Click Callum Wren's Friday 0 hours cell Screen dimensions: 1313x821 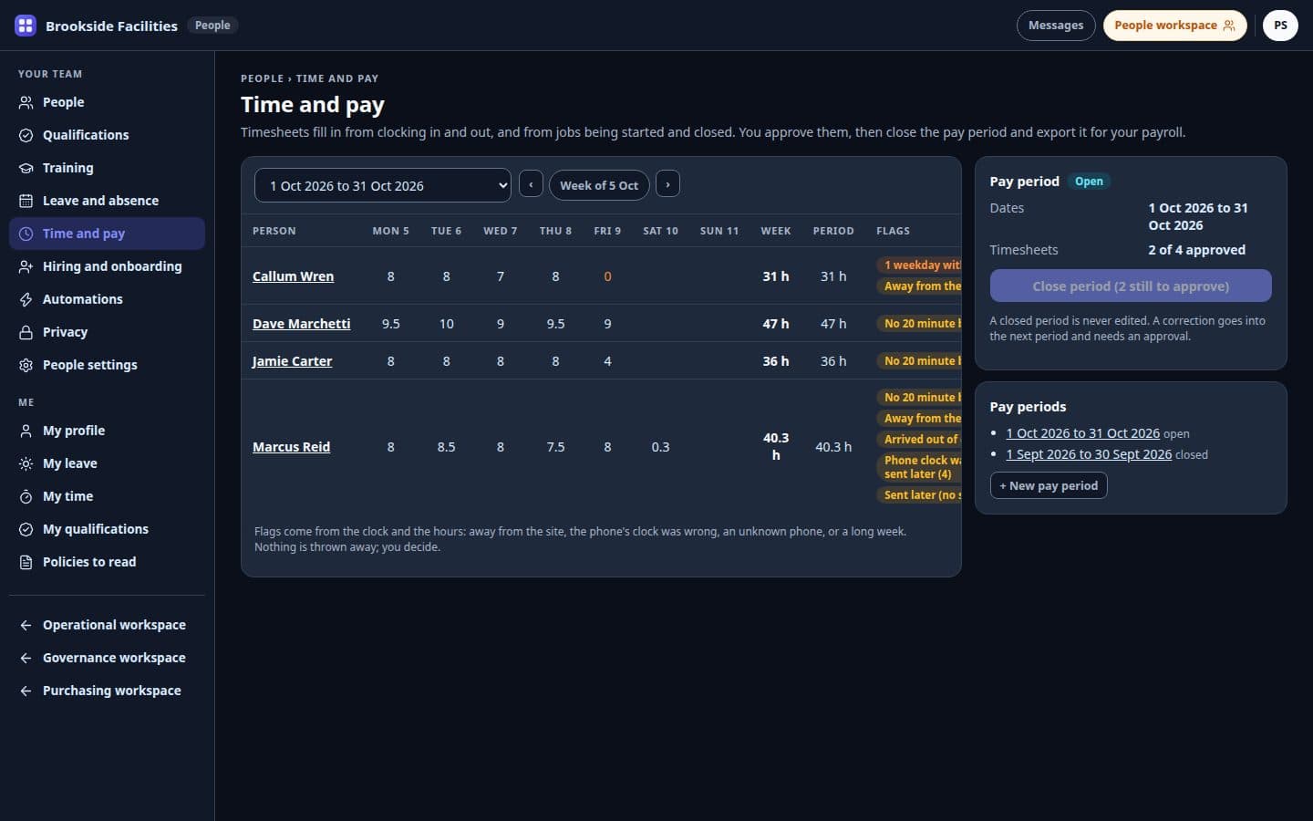(x=607, y=276)
